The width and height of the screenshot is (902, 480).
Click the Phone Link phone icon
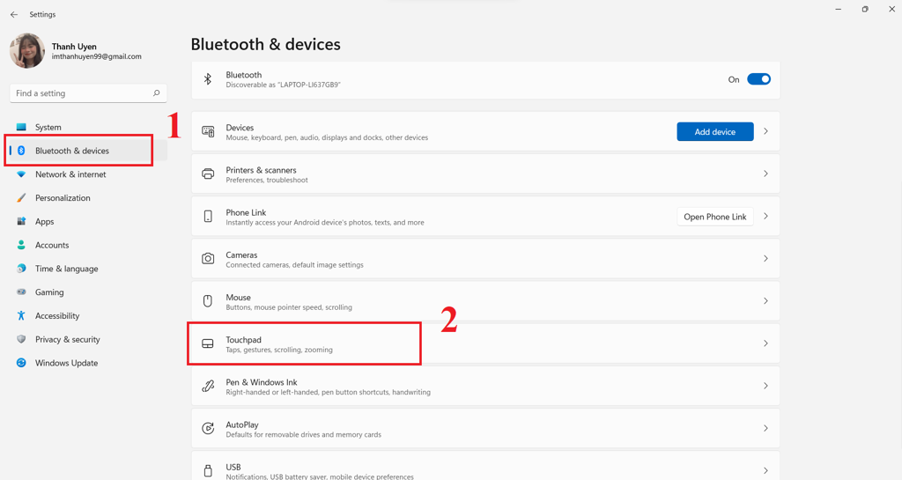click(x=208, y=216)
